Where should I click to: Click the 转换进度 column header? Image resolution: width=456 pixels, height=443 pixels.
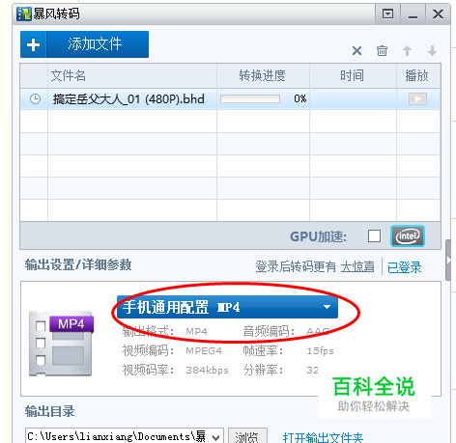click(x=262, y=76)
